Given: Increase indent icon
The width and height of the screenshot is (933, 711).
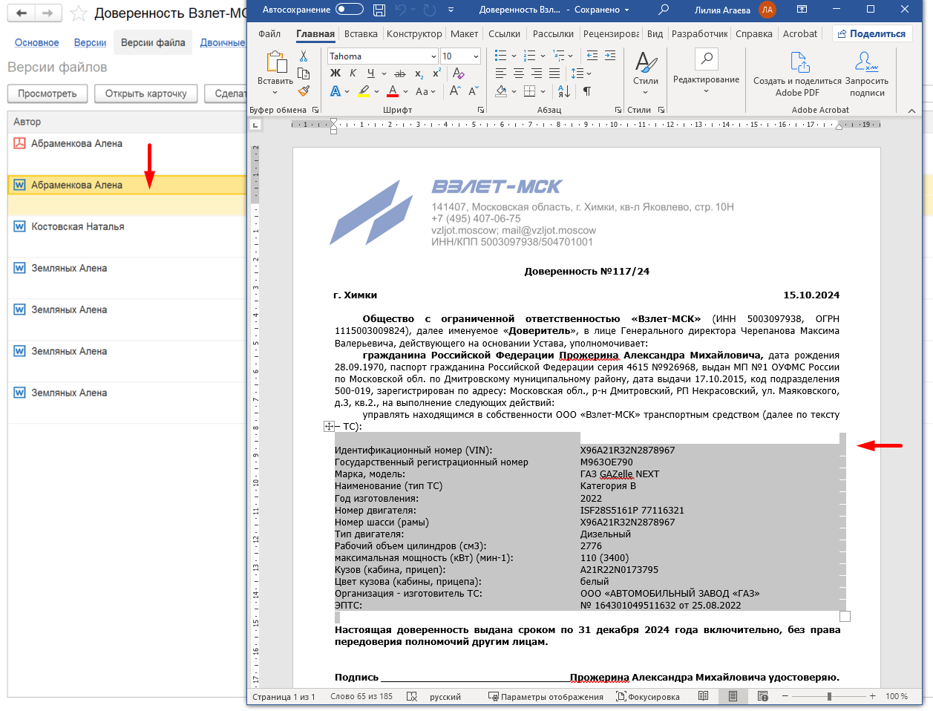Looking at the screenshot, I should tap(609, 56).
